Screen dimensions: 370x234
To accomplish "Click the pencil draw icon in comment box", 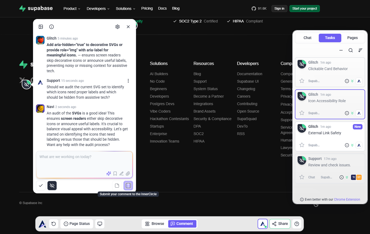I will pos(122,174).
